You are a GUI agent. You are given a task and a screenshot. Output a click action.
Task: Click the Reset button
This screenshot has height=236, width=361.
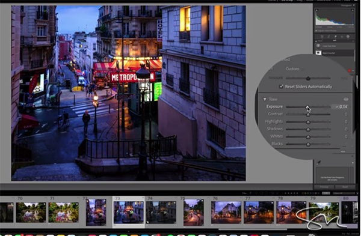coord(345,187)
